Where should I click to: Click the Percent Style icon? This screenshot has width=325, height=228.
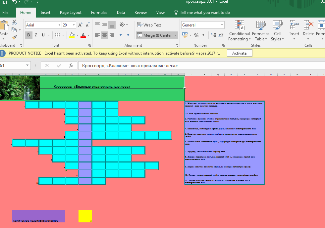[x=196, y=35]
